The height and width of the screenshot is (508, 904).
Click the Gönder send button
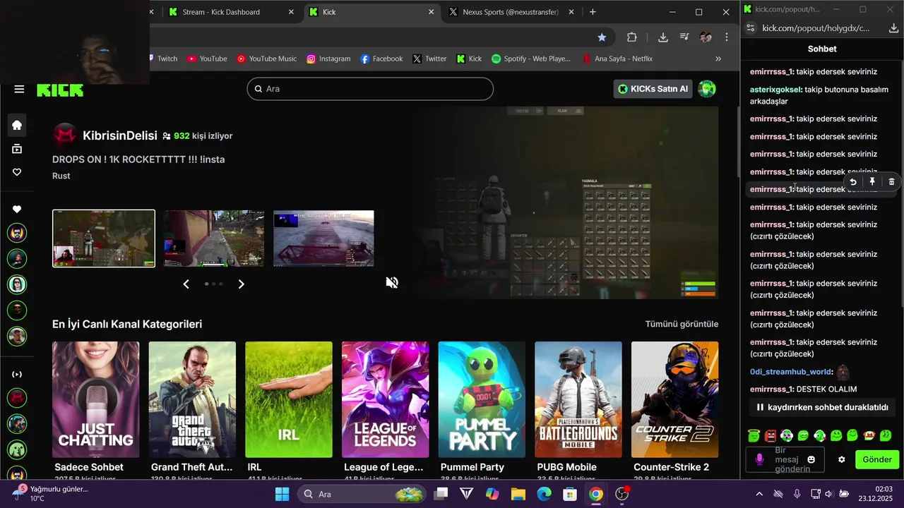click(877, 459)
